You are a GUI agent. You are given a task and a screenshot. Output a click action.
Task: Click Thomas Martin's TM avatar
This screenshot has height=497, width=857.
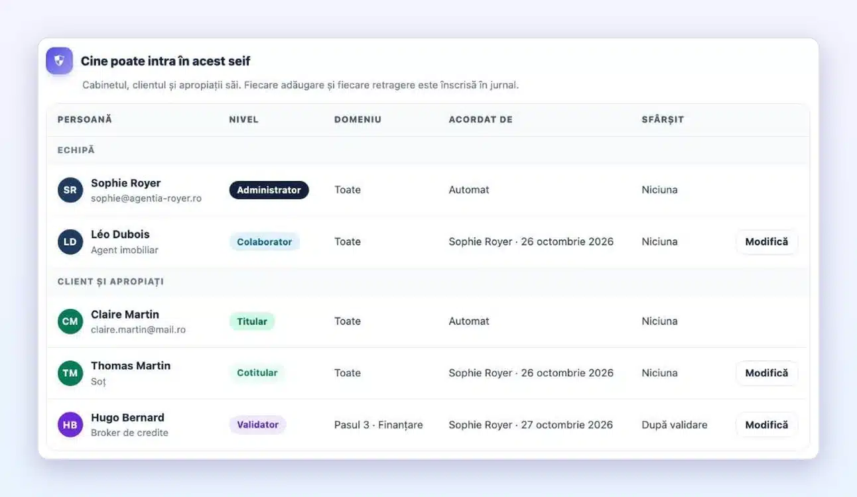coord(70,373)
